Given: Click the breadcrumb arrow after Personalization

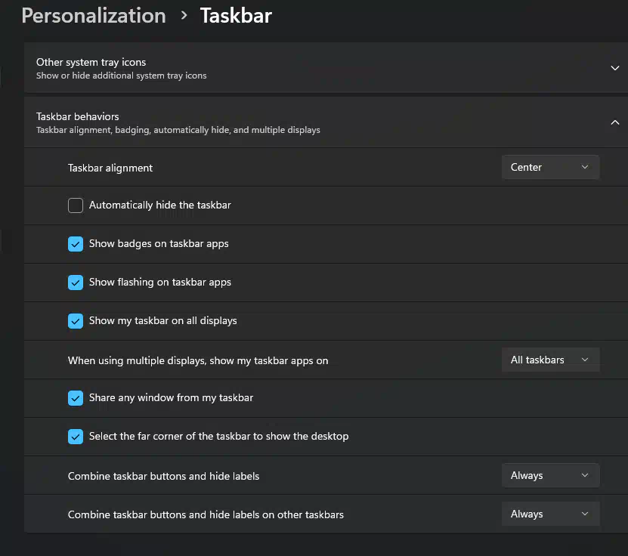Looking at the screenshot, I should [184, 16].
